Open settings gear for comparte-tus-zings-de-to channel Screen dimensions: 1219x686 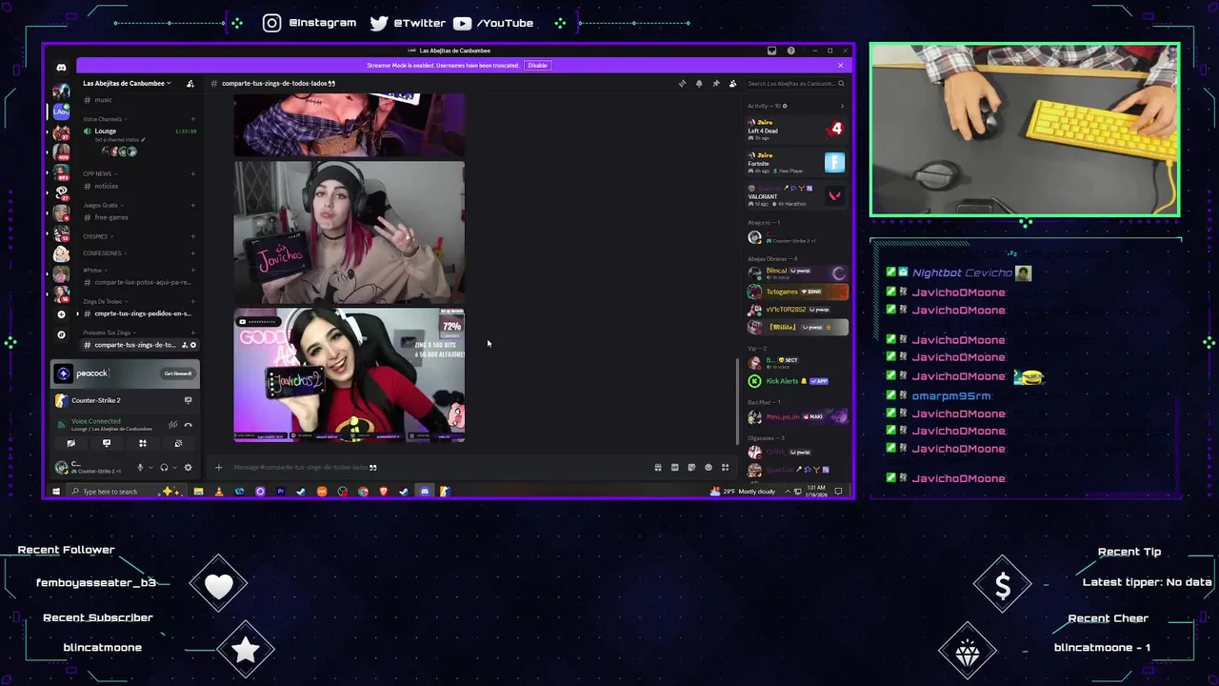pyautogui.click(x=193, y=345)
